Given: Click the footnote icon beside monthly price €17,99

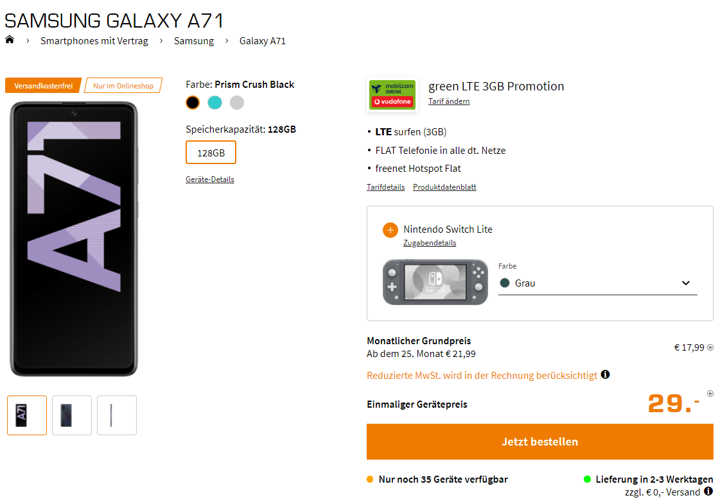Looking at the screenshot, I should (710, 347).
